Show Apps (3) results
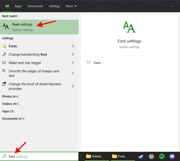The height and width of the screenshot is (161, 180). (8, 111)
